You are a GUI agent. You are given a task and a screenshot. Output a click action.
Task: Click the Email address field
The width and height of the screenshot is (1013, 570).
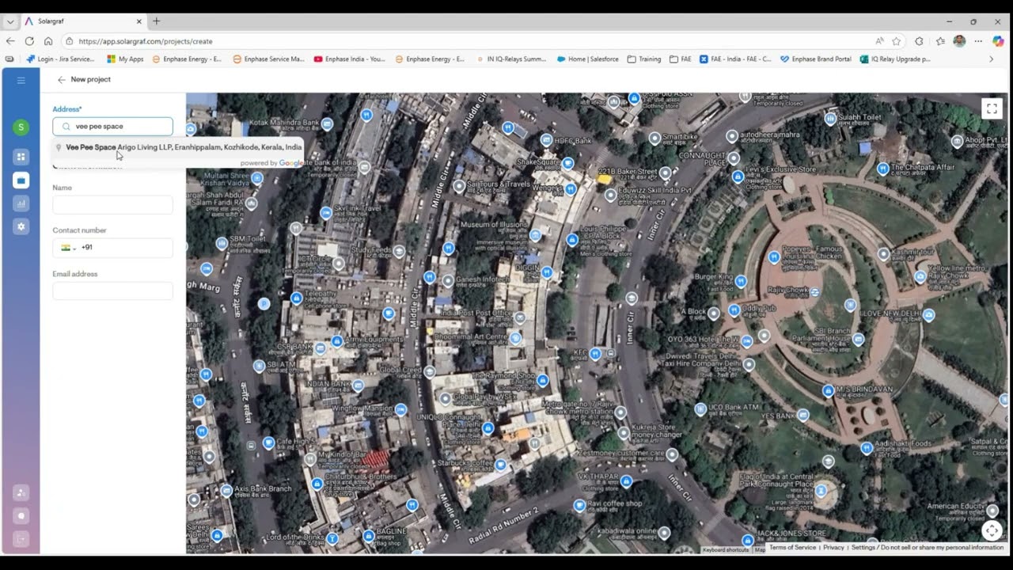click(x=112, y=291)
